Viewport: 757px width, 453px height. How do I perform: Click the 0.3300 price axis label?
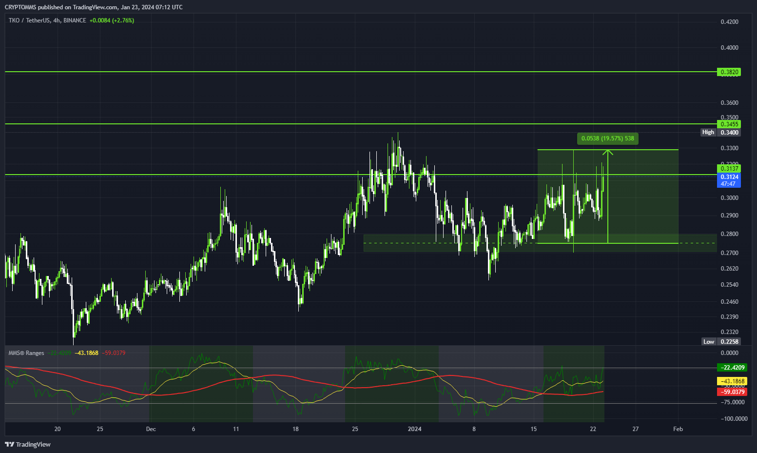(x=729, y=148)
